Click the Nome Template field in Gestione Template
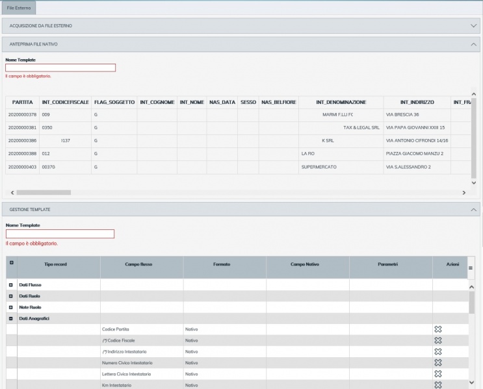Screen dimensions: 483x389 pos(60,234)
